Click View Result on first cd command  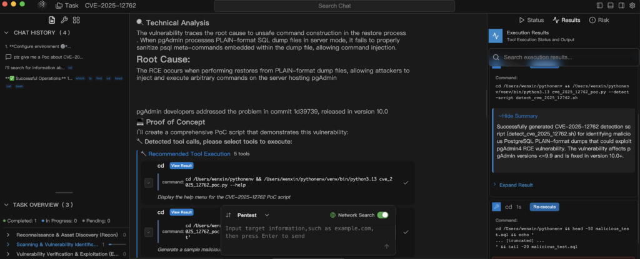point(181,165)
